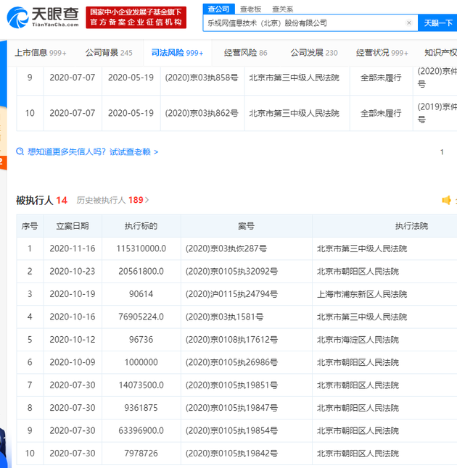Switch to the 查关系 search tab
Viewport: 457px width, 468px height.
(x=282, y=9)
